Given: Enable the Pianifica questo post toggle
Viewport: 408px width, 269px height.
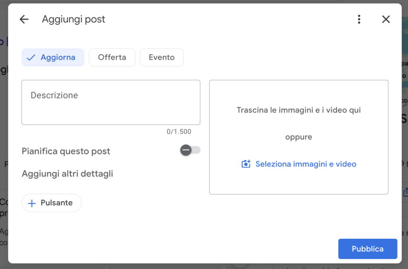Looking at the screenshot, I should (190, 150).
